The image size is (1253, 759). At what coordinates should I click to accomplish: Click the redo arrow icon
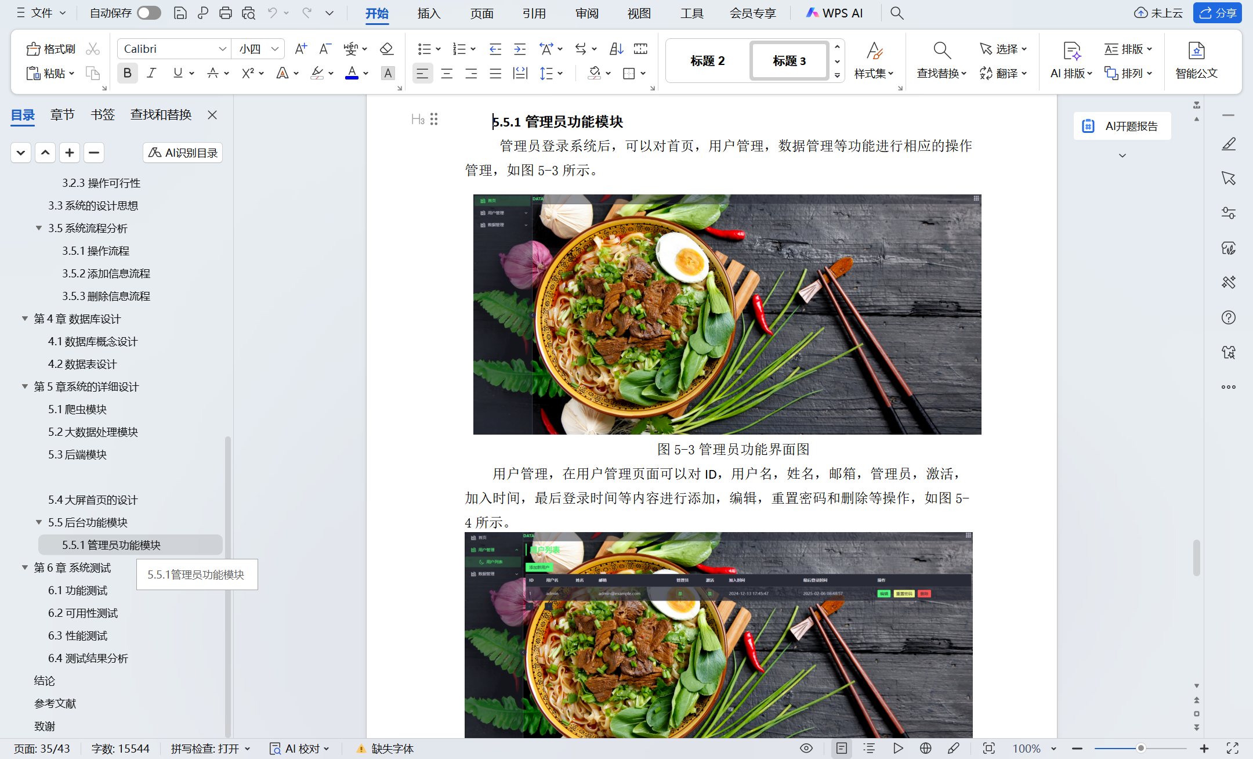[307, 13]
